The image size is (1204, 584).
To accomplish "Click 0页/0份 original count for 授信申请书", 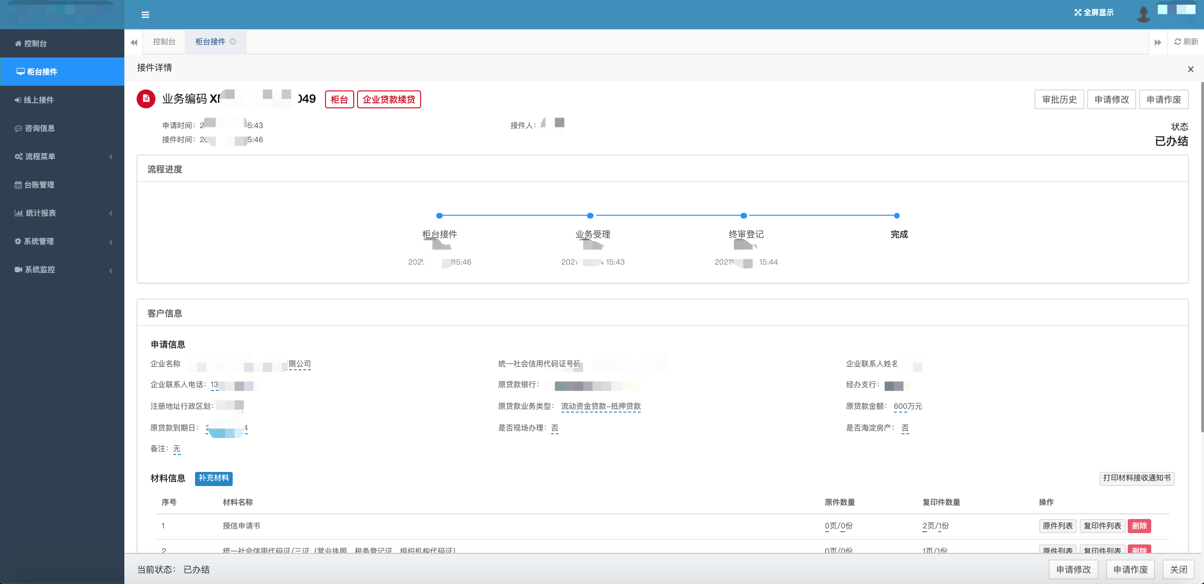I will 838,526.
